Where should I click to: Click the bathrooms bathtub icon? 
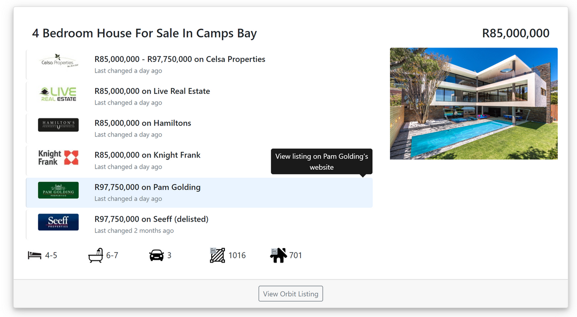95,256
